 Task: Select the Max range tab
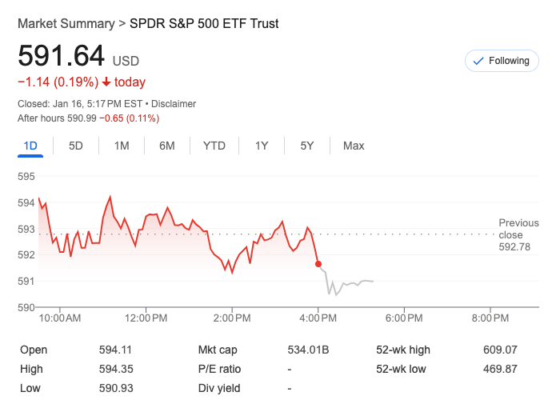pos(354,146)
